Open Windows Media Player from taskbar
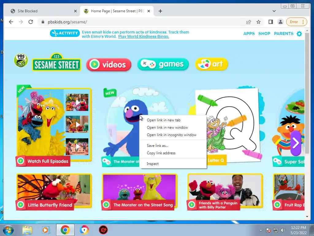Image resolution: width=314 pixels, height=236 pixels. point(46,230)
